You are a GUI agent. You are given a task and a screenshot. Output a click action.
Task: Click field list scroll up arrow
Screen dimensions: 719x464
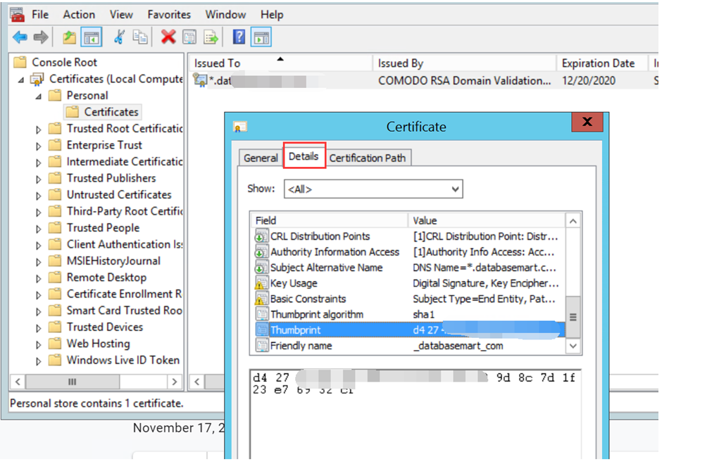point(573,222)
